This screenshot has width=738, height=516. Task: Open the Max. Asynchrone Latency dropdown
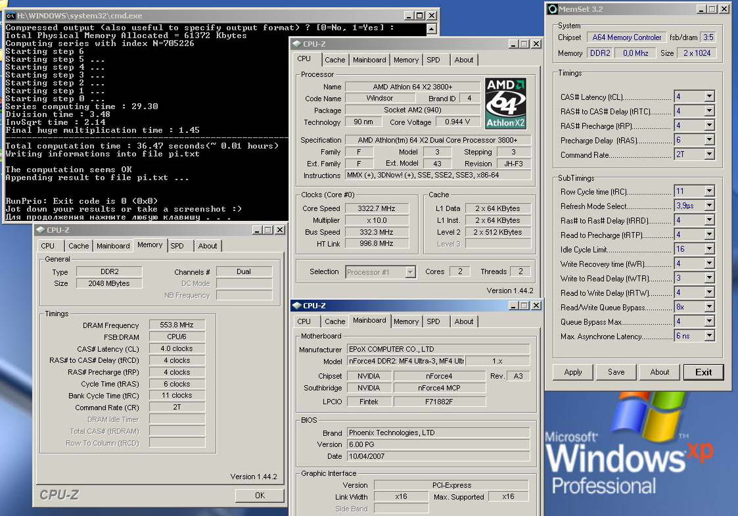709,336
